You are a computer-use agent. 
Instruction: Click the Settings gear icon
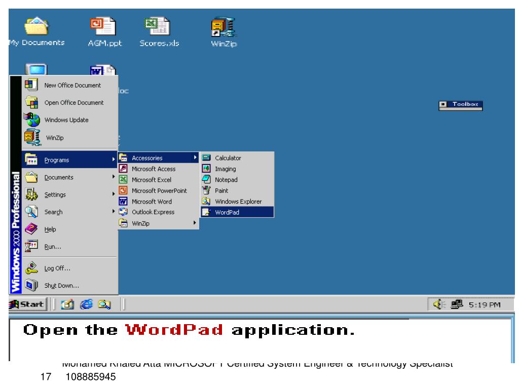coord(31,194)
